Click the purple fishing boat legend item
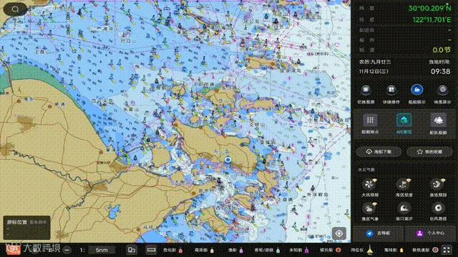The image size is (458, 257). tap(235, 250)
